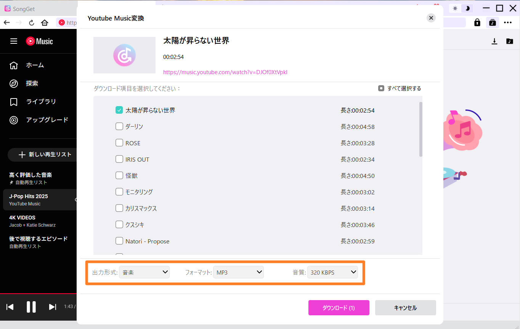The width and height of the screenshot is (520, 329).
Task: Open the YouTube Music hamburger menu
Action: click(14, 41)
